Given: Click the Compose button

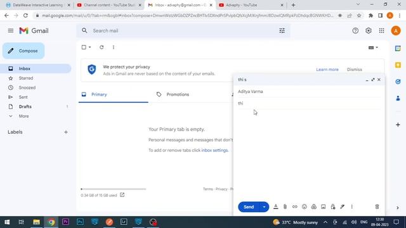Looking at the screenshot, I should [23, 51].
